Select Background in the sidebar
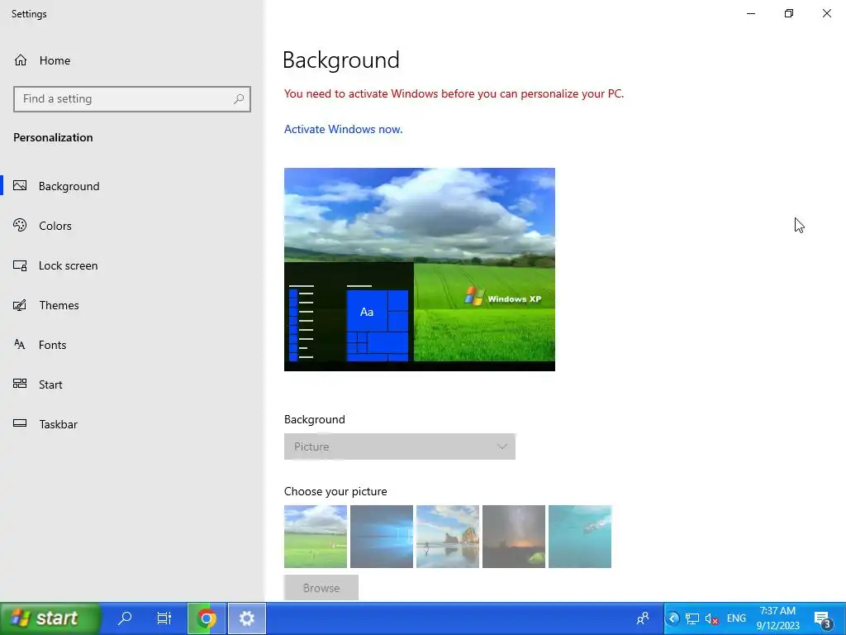The width and height of the screenshot is (846, 635). click(x=132, y=186)
